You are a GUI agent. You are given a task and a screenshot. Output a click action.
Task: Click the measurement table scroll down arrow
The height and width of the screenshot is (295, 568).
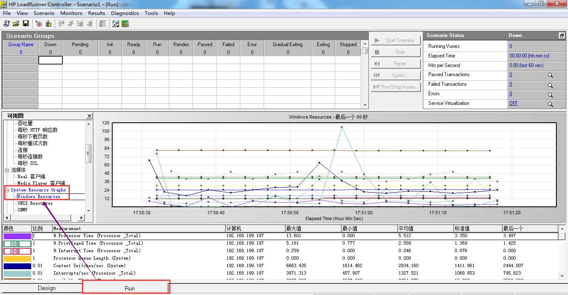click(563, 276)
